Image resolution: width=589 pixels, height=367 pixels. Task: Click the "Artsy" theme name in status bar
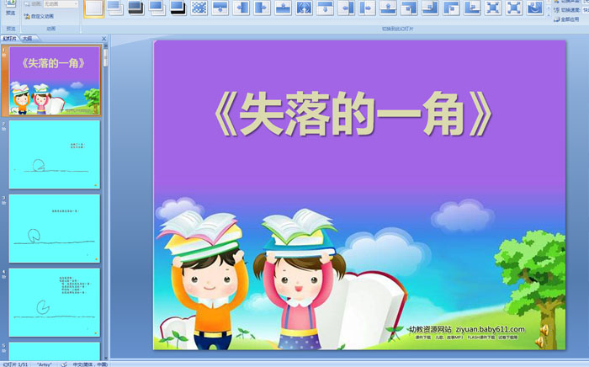tap(45, 364)
